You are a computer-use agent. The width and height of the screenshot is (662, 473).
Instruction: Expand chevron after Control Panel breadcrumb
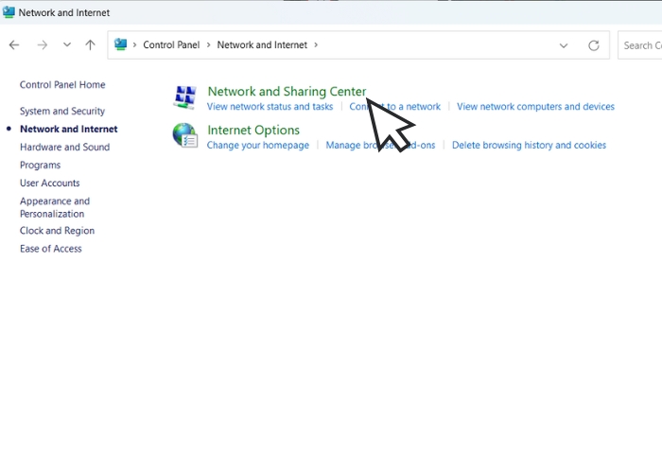208,44
